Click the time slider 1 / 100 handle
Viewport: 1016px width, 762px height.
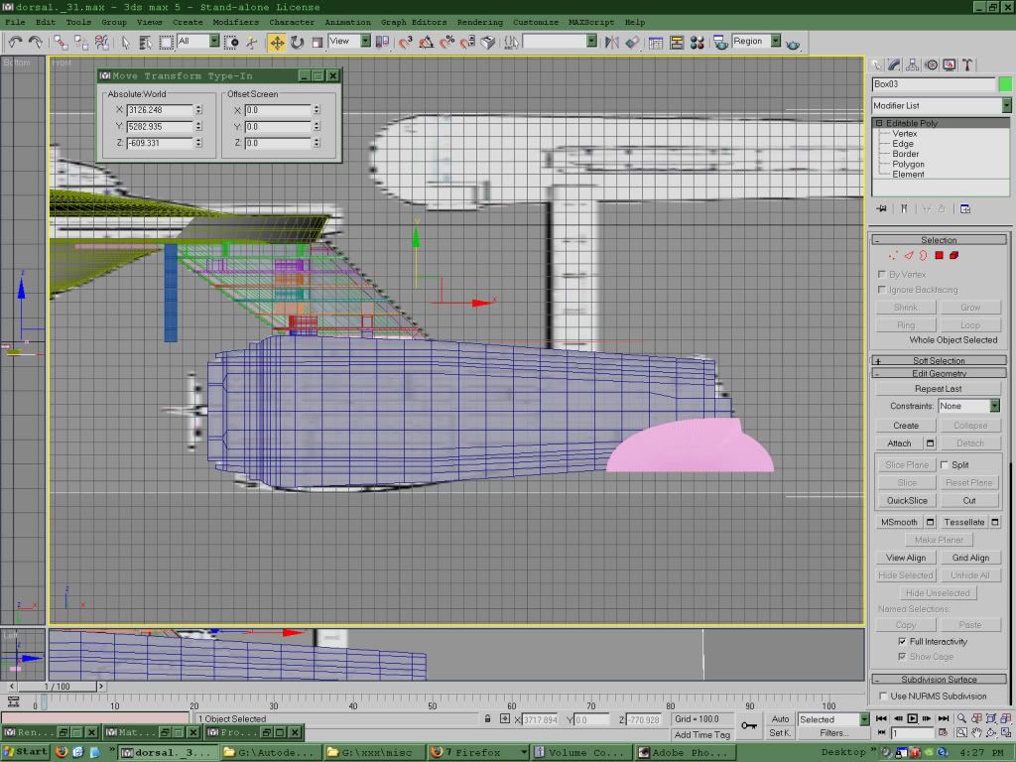(57, 687)
